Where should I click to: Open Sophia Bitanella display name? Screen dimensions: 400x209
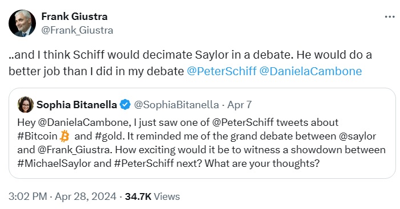click(x=77, y=105)
